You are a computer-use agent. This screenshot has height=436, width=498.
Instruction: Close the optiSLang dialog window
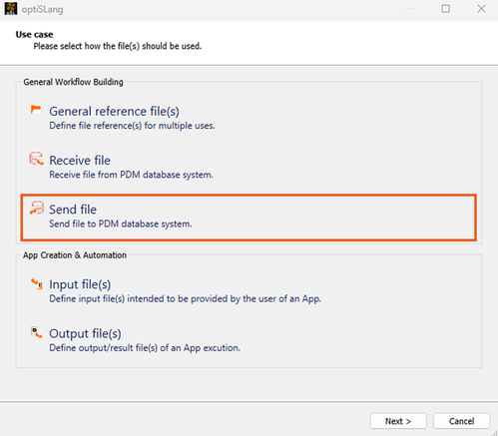(x=481, y=9)
